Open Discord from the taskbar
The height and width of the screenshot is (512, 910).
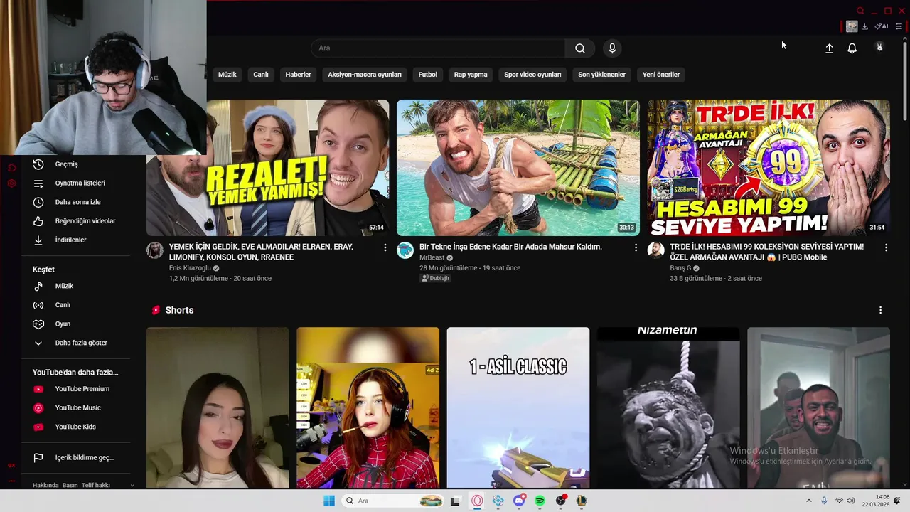[519, 501]
